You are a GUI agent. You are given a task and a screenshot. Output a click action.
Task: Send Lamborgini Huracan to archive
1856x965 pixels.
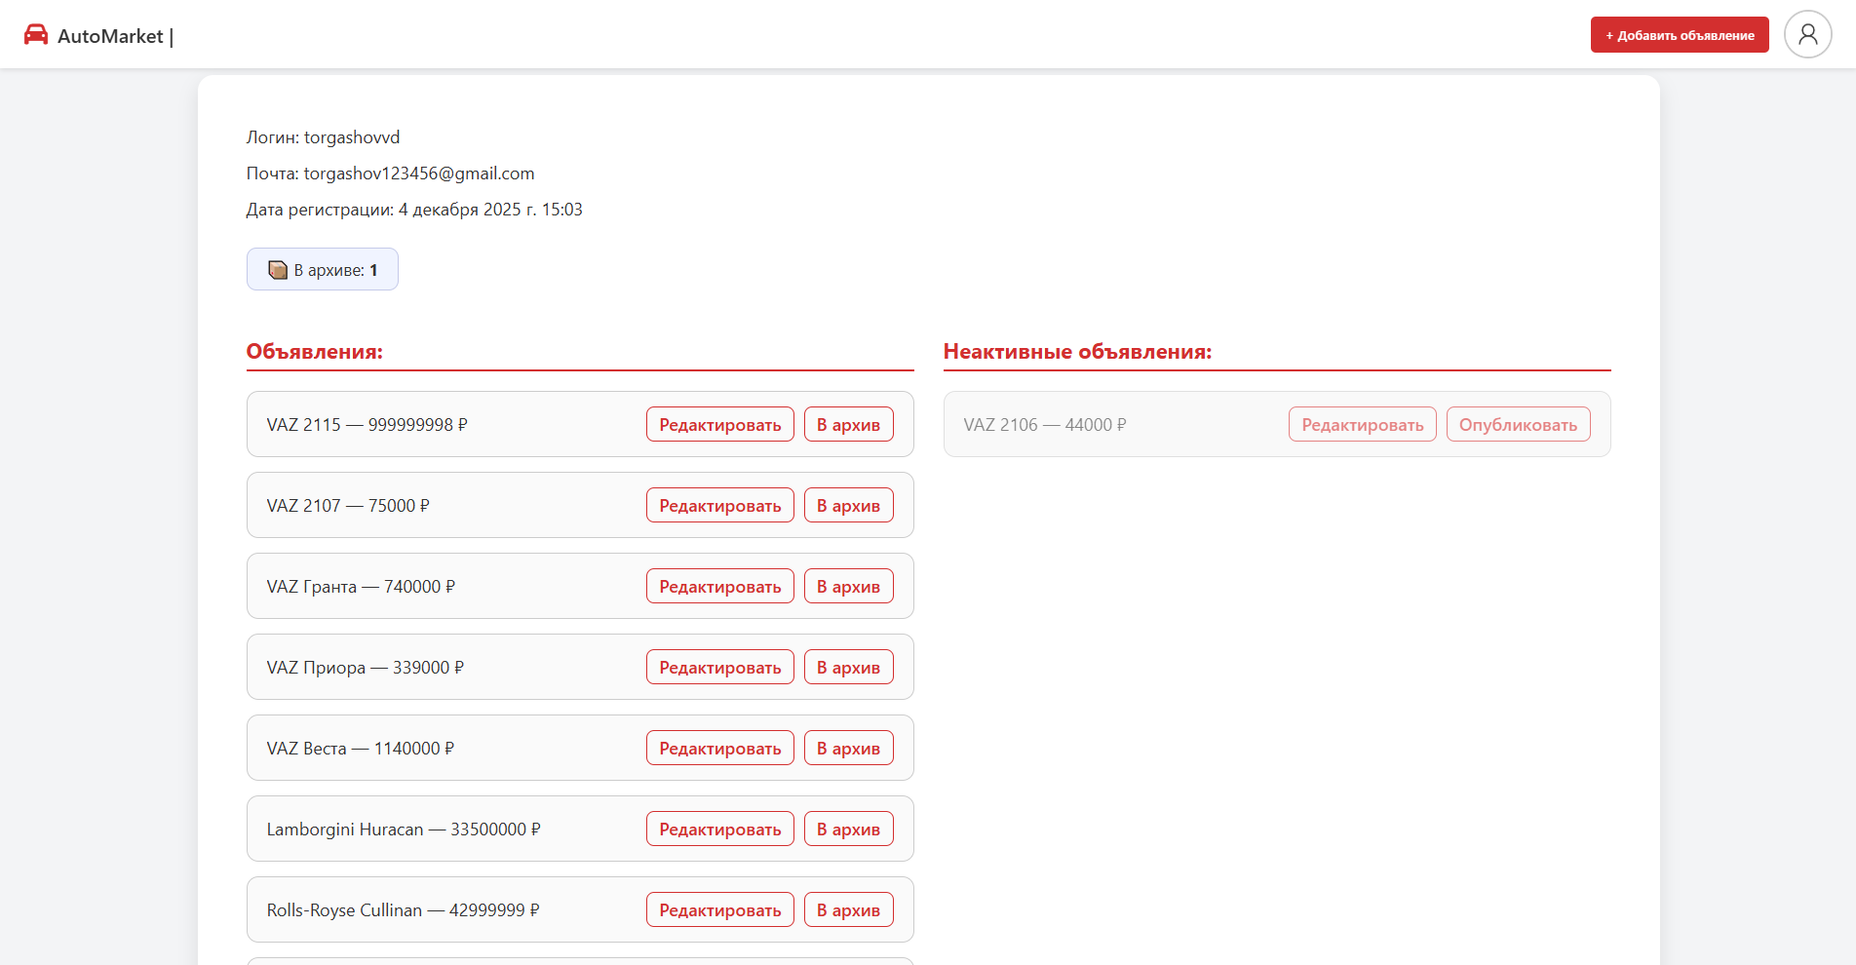coord(848,830)
